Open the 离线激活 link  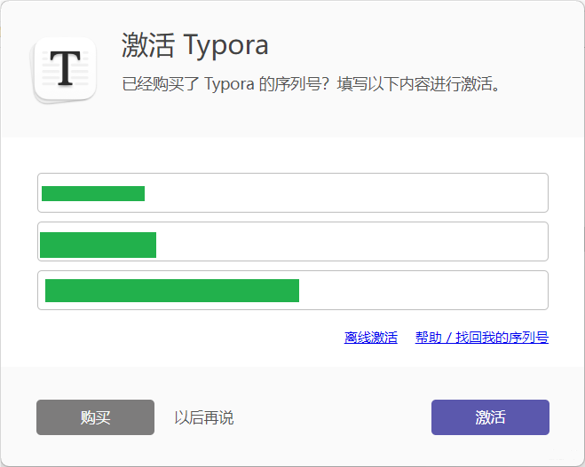tap(370, 338)
